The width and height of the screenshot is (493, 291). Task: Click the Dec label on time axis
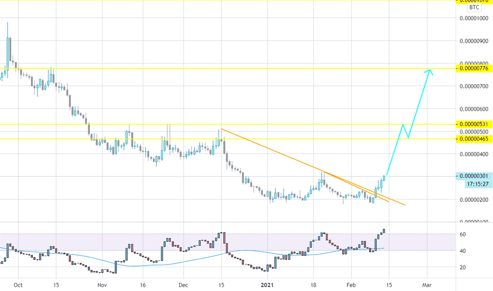[x=183, y=285]
